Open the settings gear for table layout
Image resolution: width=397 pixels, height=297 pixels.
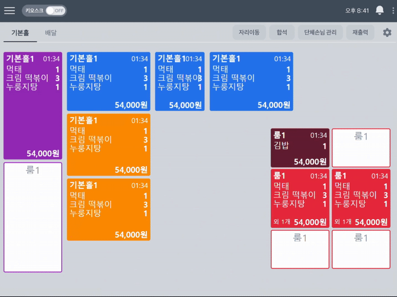point(387,33)
